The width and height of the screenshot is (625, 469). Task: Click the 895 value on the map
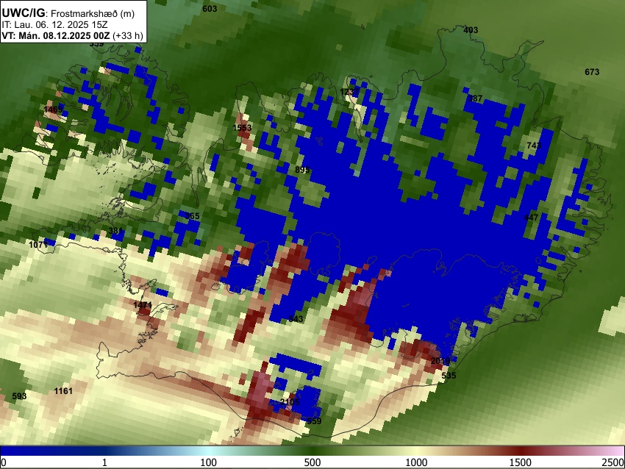point(302,170)
